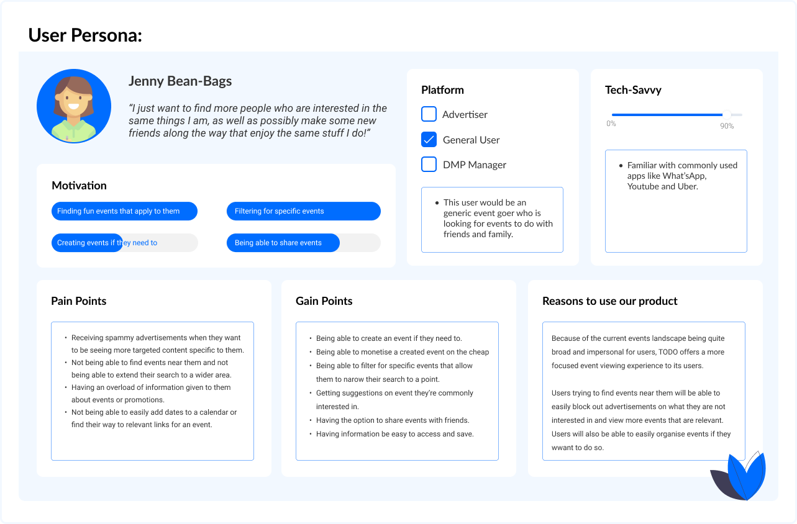Click 'Not being able to find events near them' bullet
The height and width of the screenshot is (524, 797).
click(x=152, y=369)
